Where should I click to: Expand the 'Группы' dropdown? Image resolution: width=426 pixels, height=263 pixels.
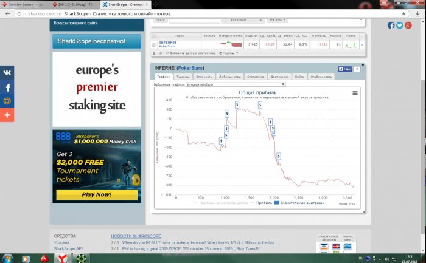(228, 53)
